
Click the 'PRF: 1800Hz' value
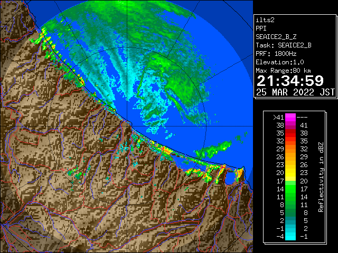point(276,54)
